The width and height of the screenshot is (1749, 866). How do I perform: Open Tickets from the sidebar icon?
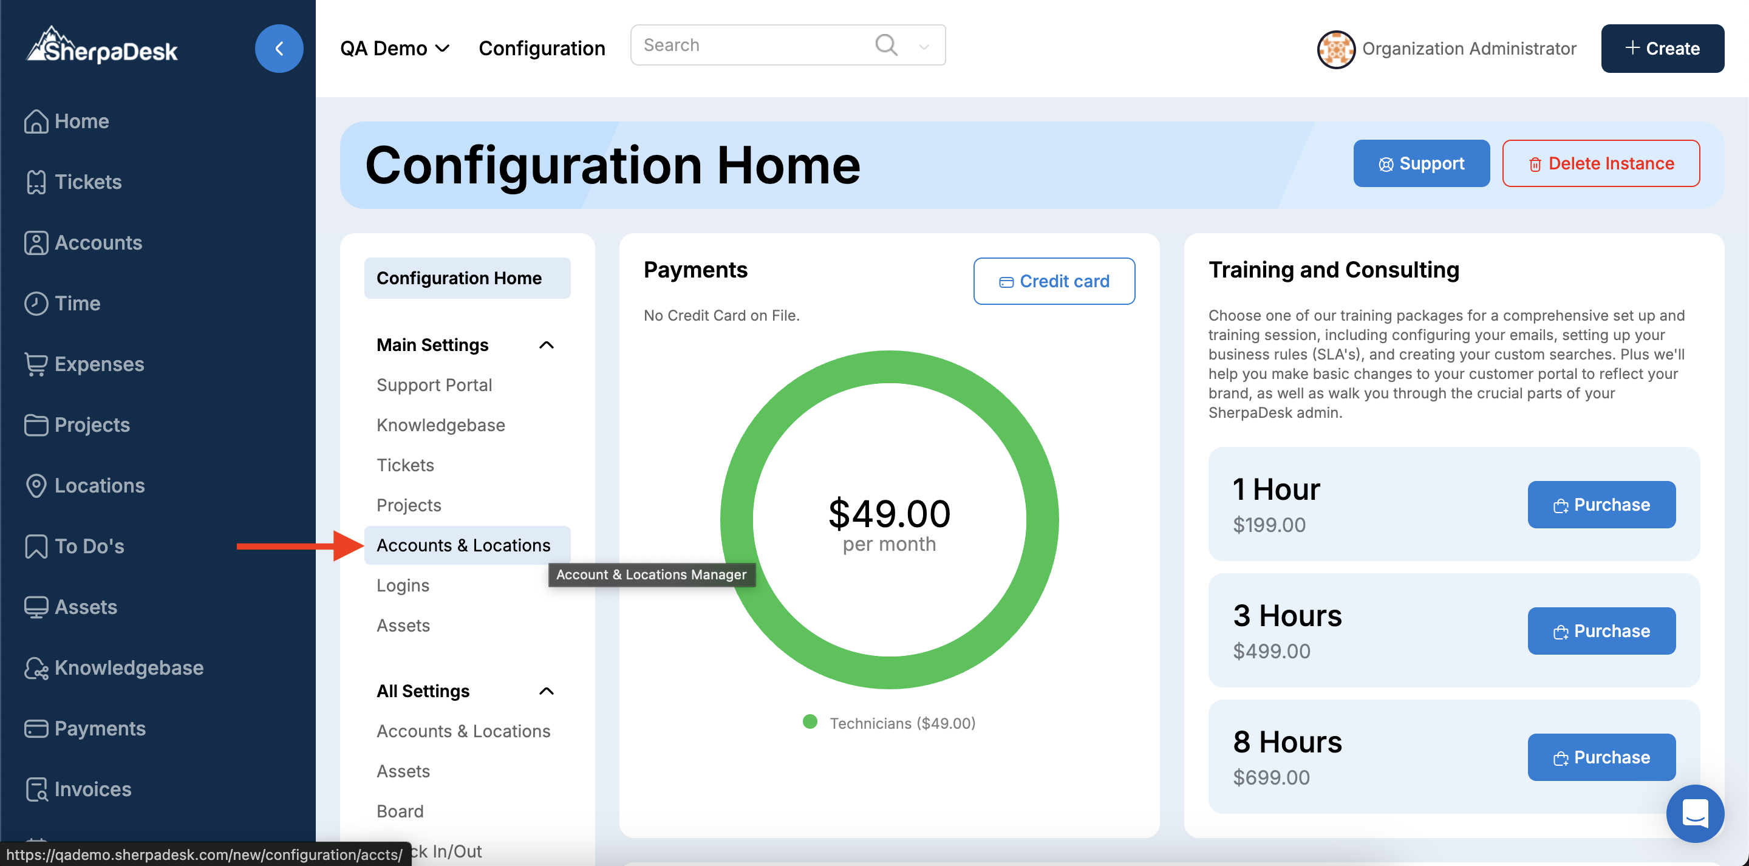[x=35, y=182]
